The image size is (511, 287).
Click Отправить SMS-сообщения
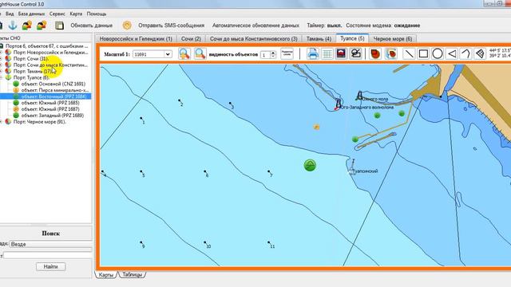click(171, 26)
